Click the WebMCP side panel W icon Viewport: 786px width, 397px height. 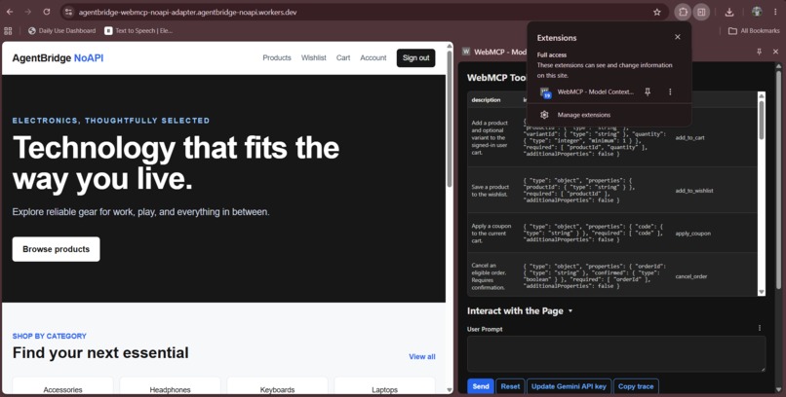point(466,52)
